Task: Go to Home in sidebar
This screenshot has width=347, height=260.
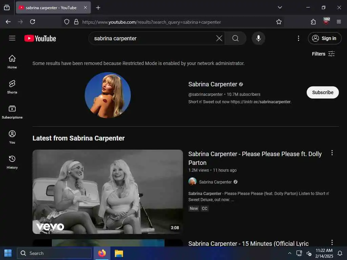Action: 12,62
